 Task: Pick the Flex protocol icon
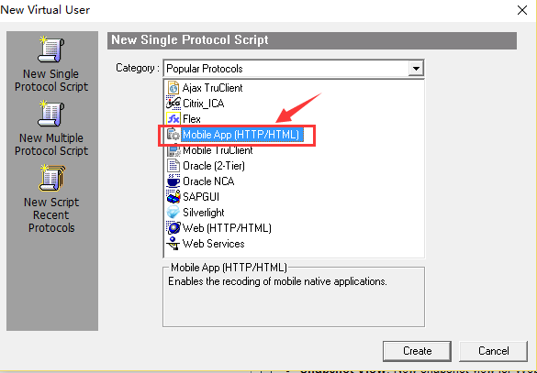pyautogui.click(x=173, y=119)
